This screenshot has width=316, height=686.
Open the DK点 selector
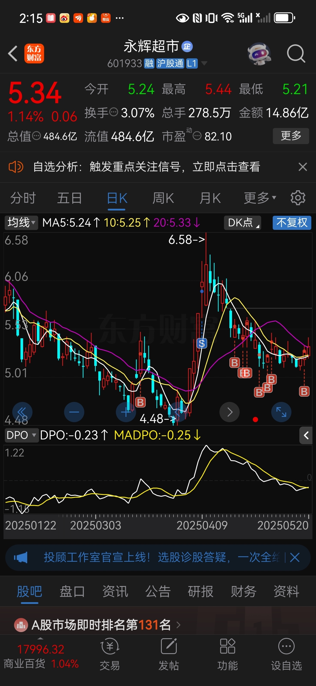(243, 223)
